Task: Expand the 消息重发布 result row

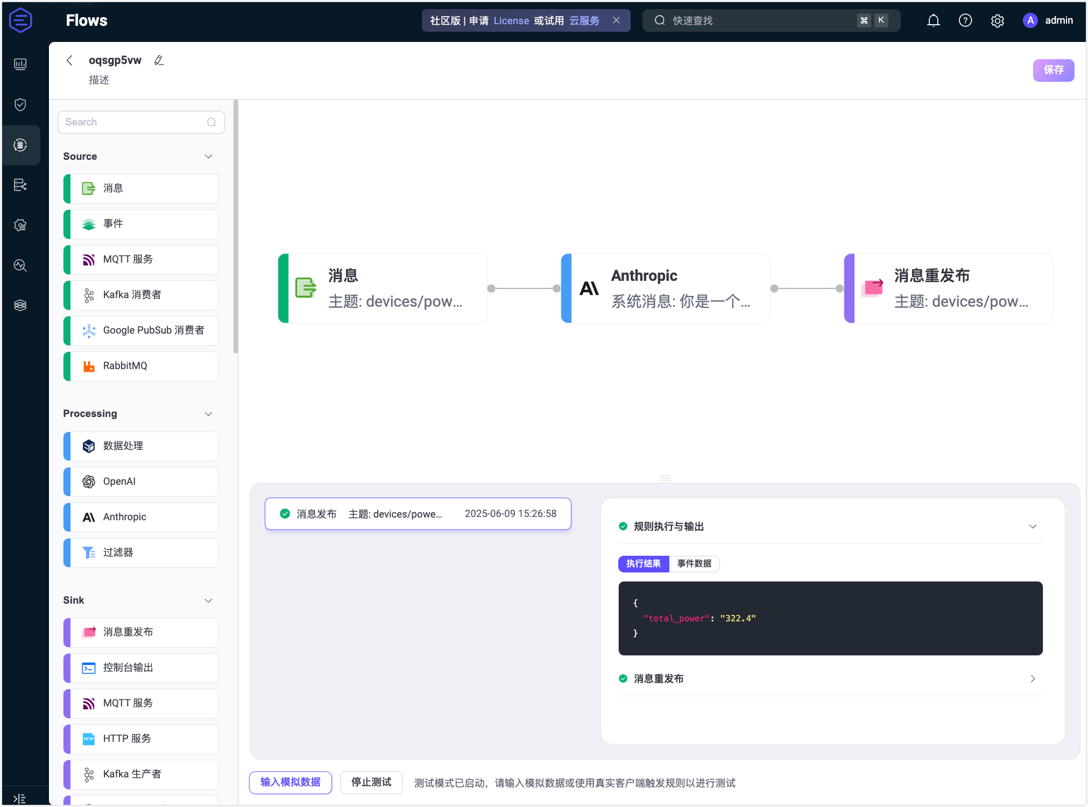Action: (x=1032, y=679)
